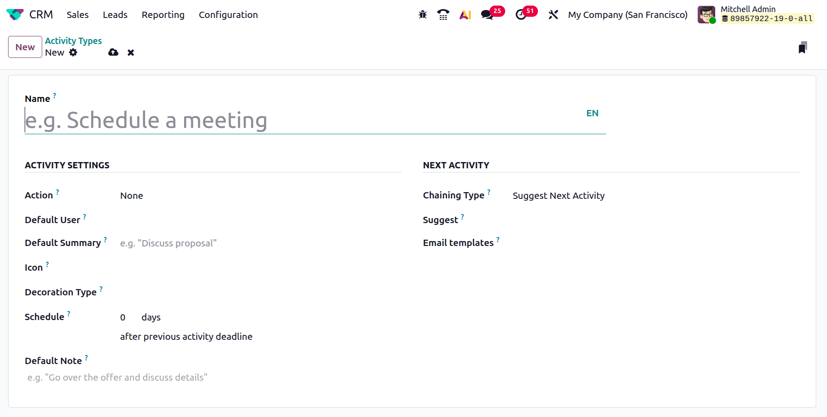
Task: Open the debug bug icon menu
Action: tap(422, 15)
